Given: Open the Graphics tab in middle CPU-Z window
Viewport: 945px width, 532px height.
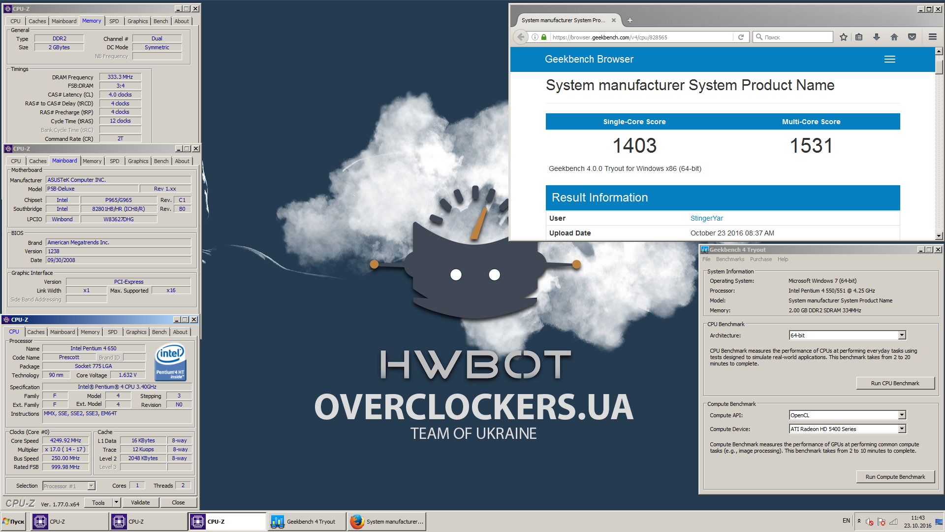Looking at the screenshot, I should click(x=138, y=161).
